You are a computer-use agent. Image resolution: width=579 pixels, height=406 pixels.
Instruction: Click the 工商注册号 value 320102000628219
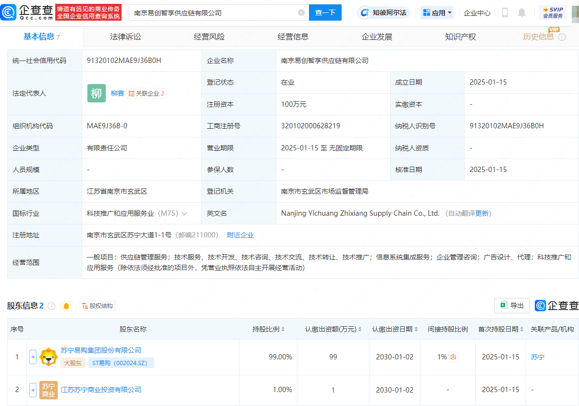coord(310,126)
